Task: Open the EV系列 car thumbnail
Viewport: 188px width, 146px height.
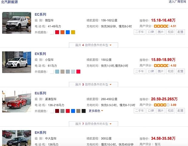Action: point(17,62)
